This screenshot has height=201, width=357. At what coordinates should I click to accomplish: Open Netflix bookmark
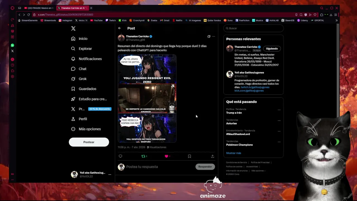pos(177,20)
